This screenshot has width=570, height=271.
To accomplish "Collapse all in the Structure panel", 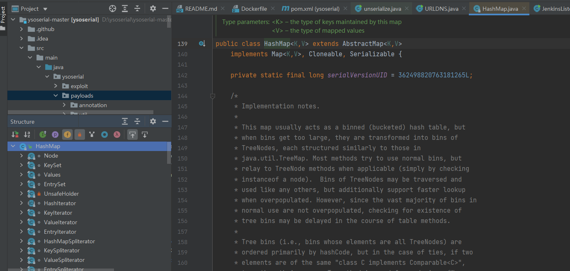I will coord(137,121).
